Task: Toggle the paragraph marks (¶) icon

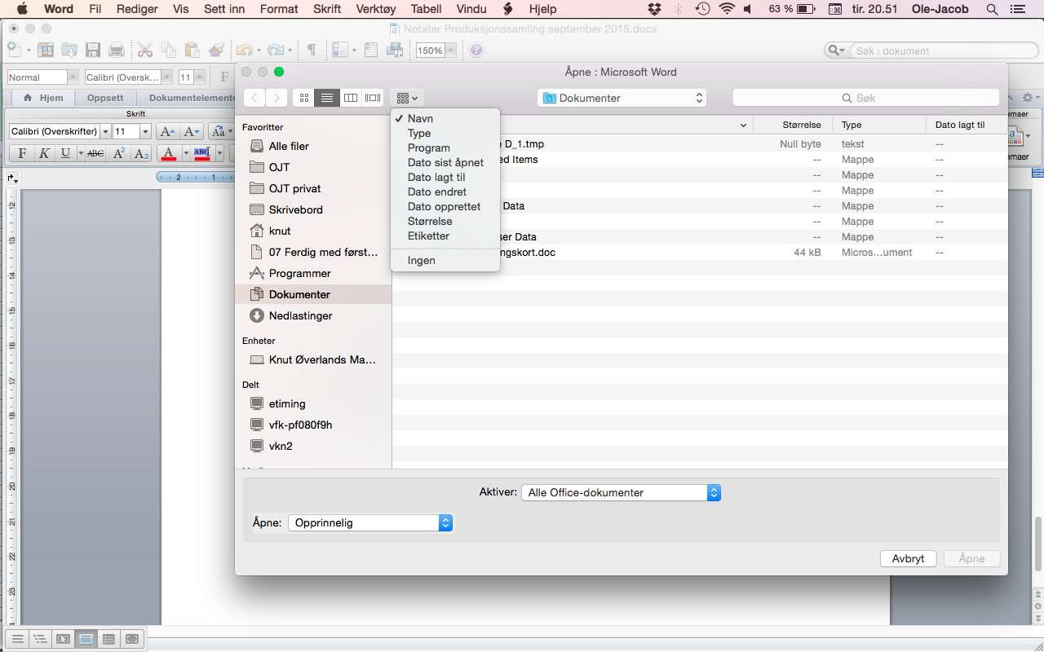Action: (x=311, y=50)
